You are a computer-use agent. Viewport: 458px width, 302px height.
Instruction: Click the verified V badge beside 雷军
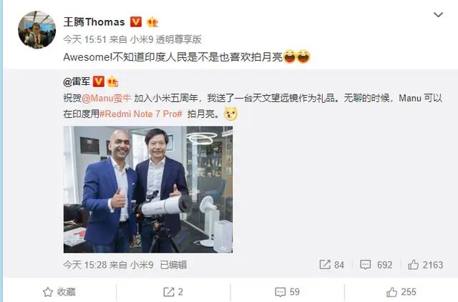[x=99, y=81]
